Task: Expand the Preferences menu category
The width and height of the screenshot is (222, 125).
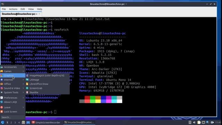Action: point(12,98)
